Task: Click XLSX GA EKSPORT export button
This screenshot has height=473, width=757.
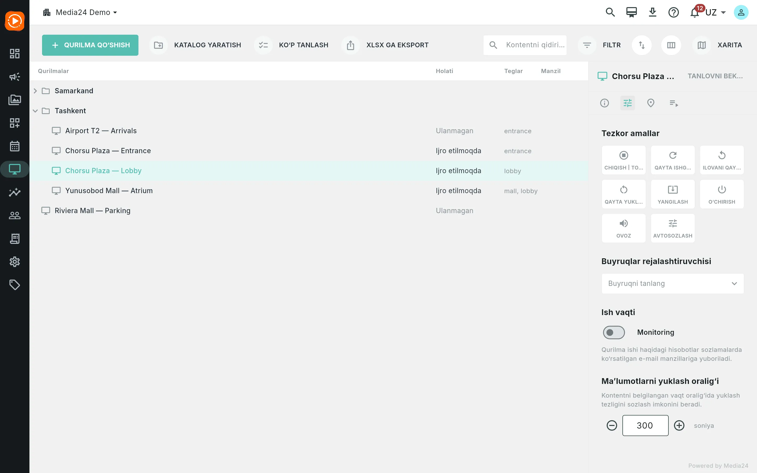Action: pyautogui.click(x=385, y=45)
